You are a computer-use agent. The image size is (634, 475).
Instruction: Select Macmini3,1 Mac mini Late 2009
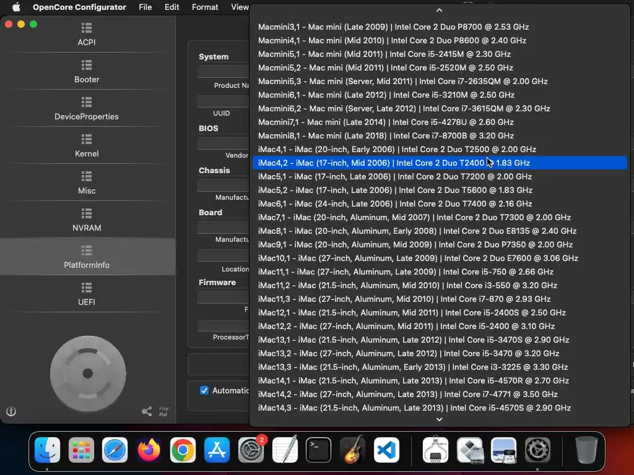(440, 27)
